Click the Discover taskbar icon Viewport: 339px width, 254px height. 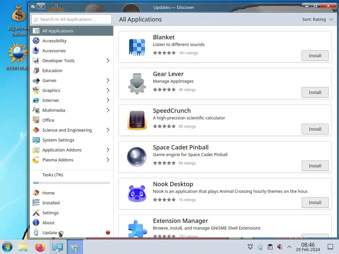click(x=75, y=247)
